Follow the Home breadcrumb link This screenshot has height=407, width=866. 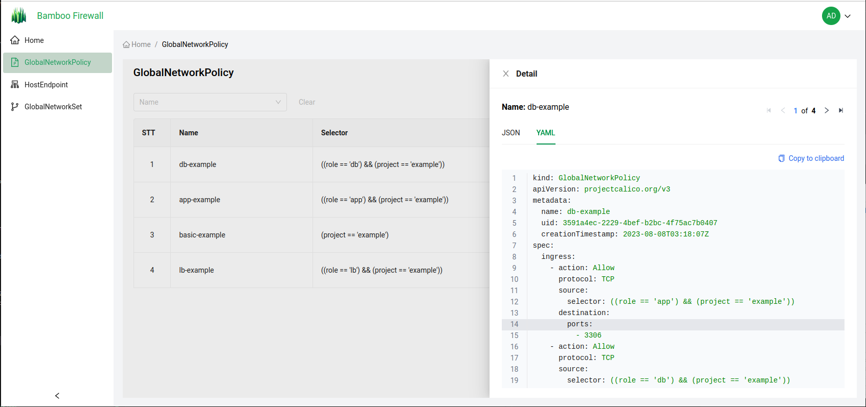(x=137, y=44)
